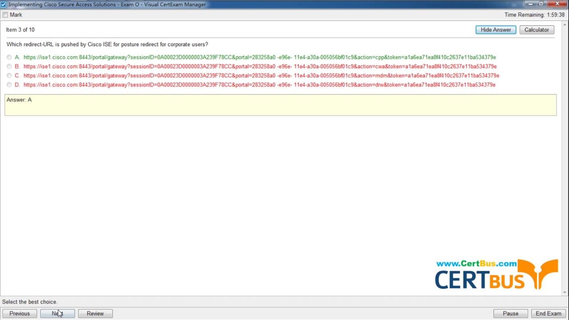569x320 pixels.
Task: Advance with the Next button
Action: coord(57,313)
